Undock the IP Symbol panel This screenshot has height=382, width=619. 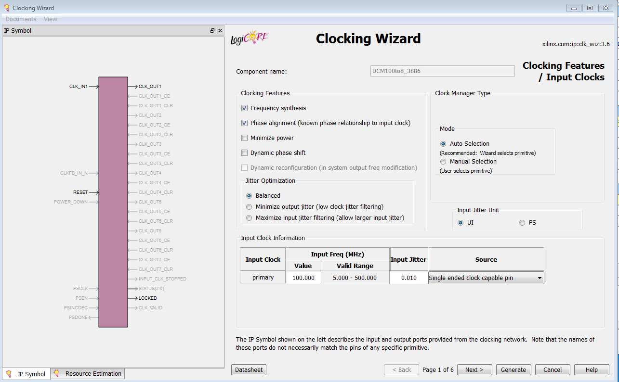point(212,30)
